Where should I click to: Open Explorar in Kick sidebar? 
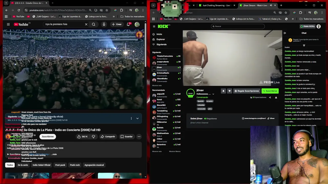(x=161, y=39)
